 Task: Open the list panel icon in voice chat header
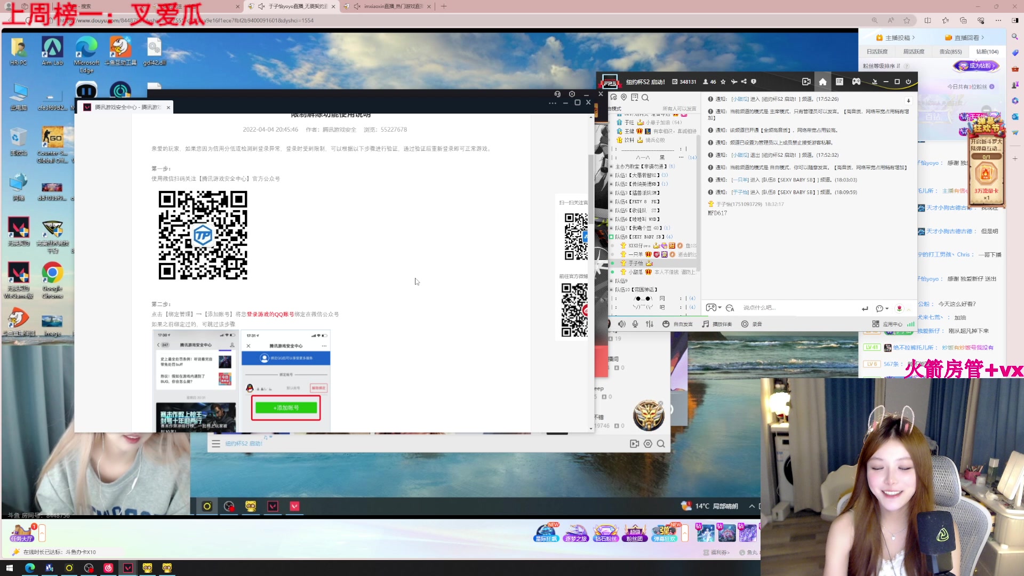tap(839, 82)
